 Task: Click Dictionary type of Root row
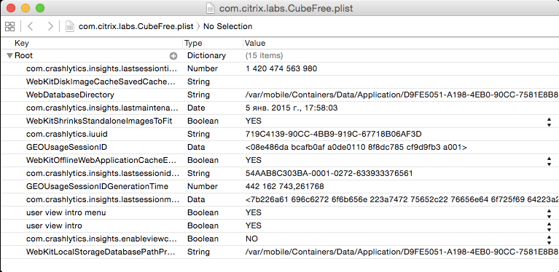point(206,55)
